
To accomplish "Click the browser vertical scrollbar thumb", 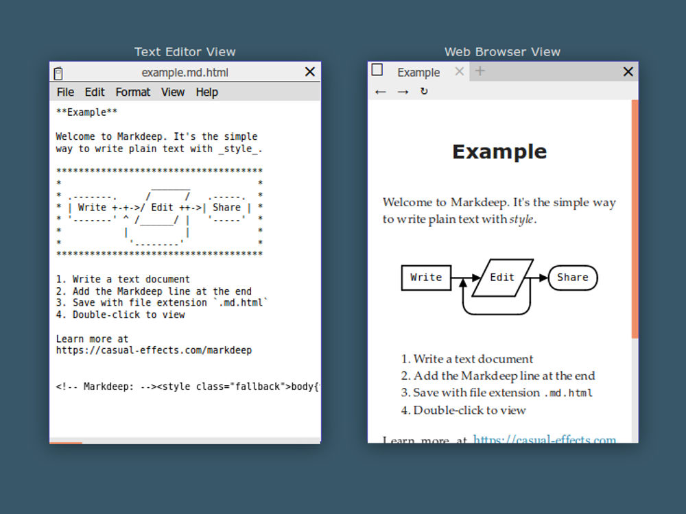I will [x=635, y=219].
